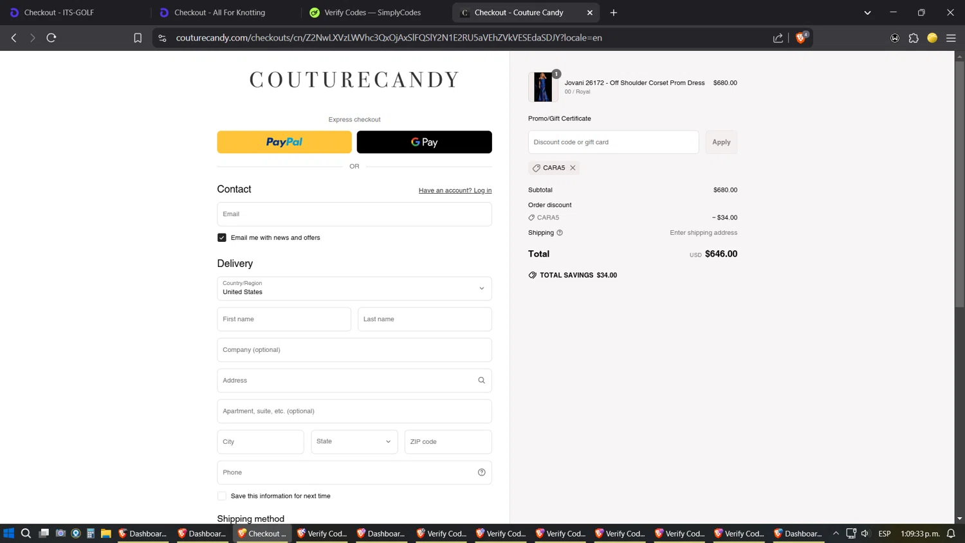Close the Couture Candy tab
The width and height of the screenshot is (965, 543).
coord(590,12)
